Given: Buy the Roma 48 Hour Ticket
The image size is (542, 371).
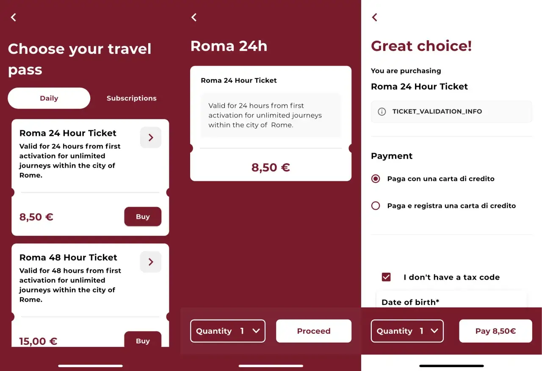Looking at the screenshot, I should 143,340.
